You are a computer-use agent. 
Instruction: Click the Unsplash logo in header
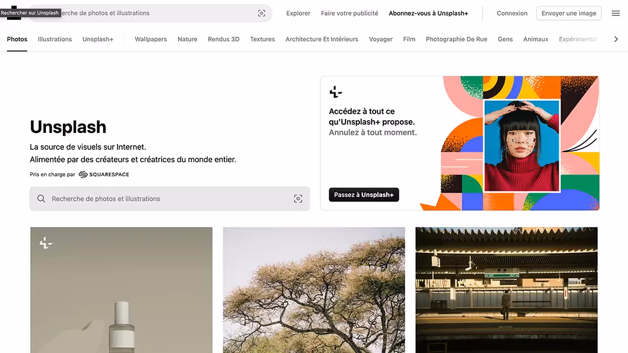coord(14,13)
